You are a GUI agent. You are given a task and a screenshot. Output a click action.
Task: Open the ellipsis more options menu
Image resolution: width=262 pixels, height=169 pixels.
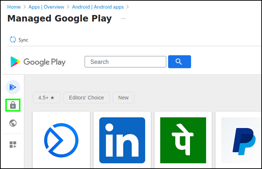pos(123,19)
